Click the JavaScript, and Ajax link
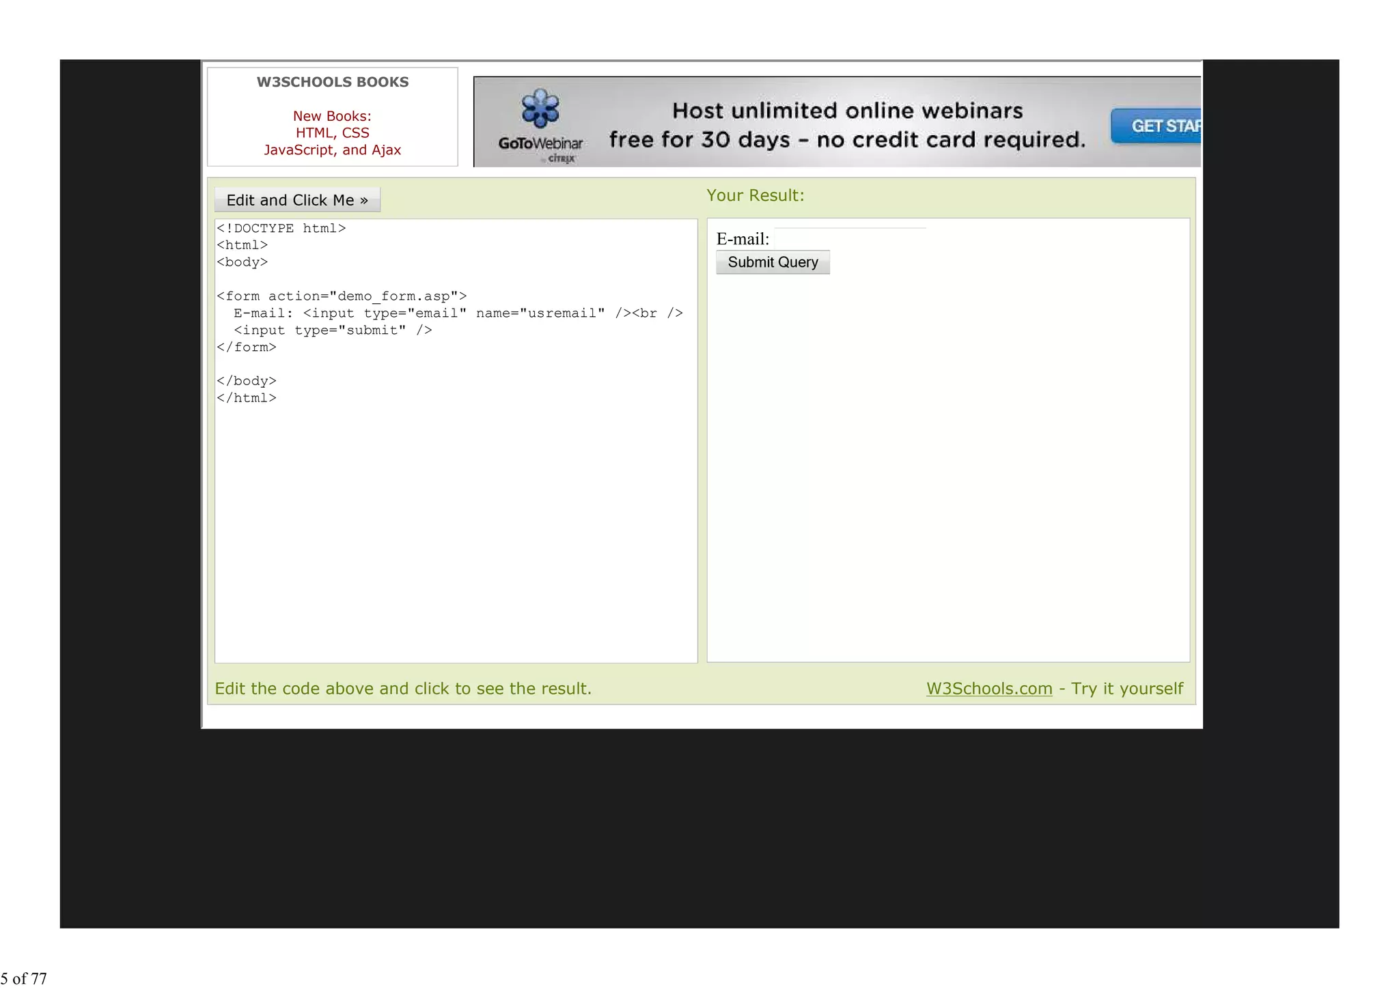Viewport: 1399px width, 988px height. (x=332, y=150)
